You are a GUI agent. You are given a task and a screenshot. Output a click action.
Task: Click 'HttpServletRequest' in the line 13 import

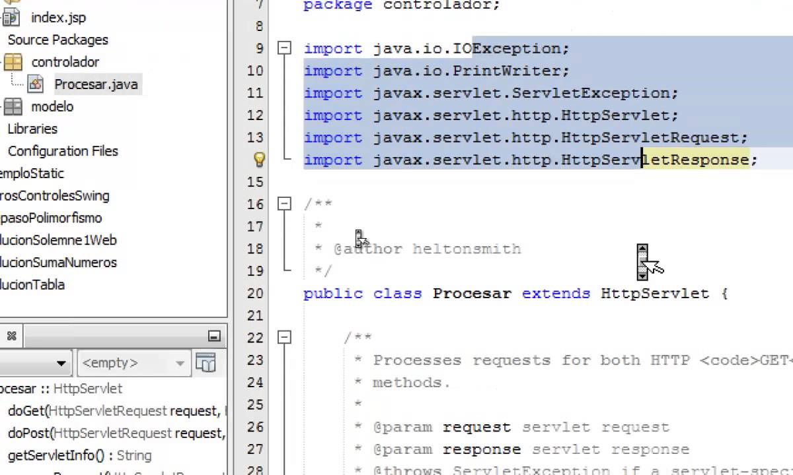pos(650,138)
